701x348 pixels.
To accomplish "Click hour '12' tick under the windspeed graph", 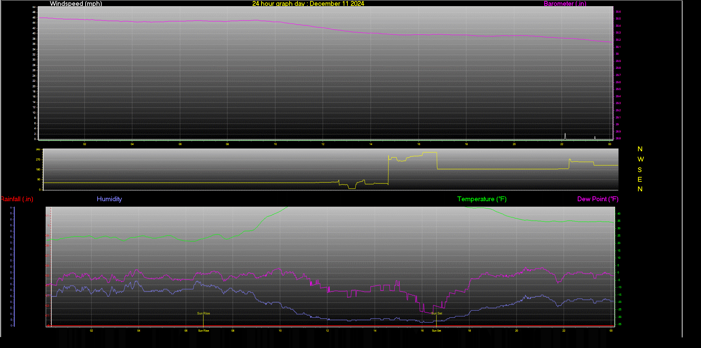I will pos(323,144).
